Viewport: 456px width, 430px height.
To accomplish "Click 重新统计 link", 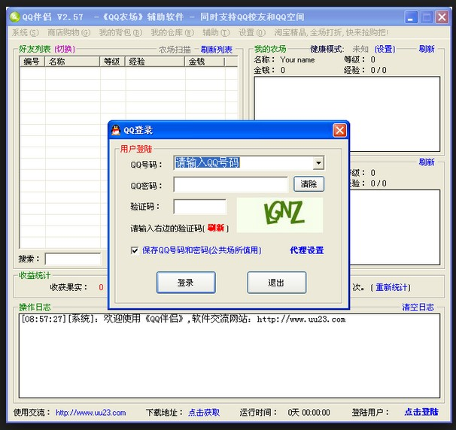I will coord(391,287).
